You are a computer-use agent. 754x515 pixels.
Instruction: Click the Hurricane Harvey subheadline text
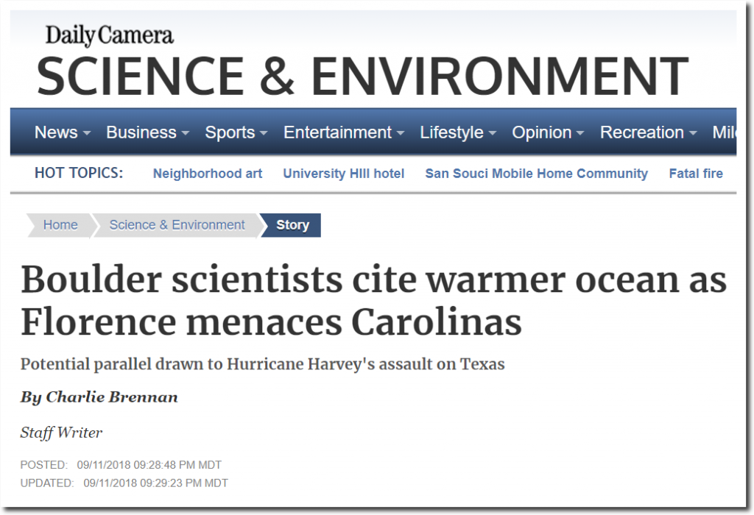coord(263,364)
